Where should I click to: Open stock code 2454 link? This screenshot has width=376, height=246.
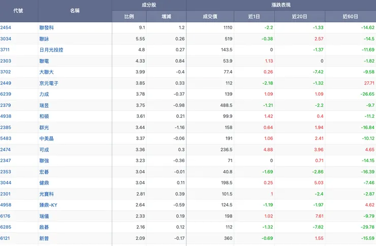point(6,27)
